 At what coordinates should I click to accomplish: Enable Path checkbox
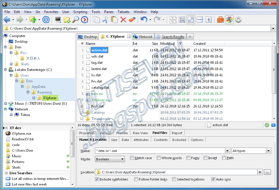pyautogui.click(x=224, y=158)
